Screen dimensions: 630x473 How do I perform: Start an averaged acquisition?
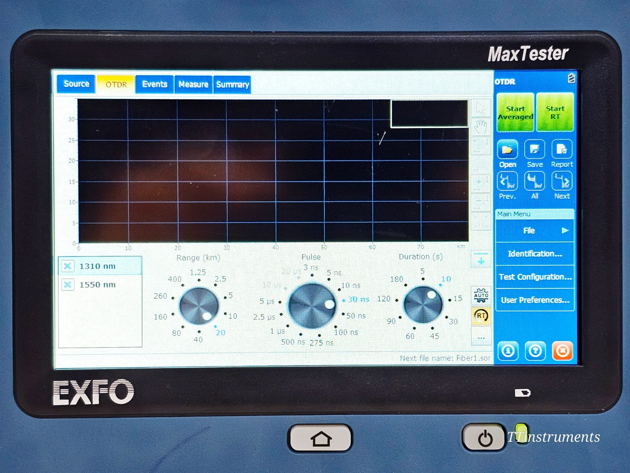coord(515,112)
